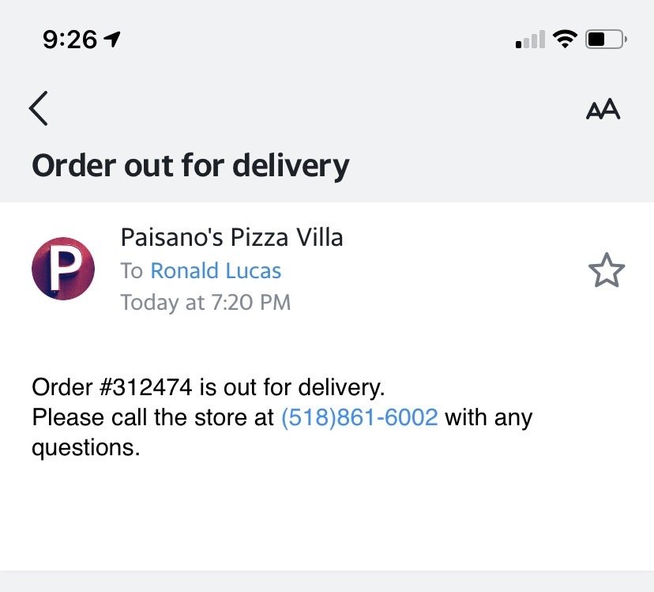Tap the Order out for delivery subject
654x592 pixels.
point(190,166)
